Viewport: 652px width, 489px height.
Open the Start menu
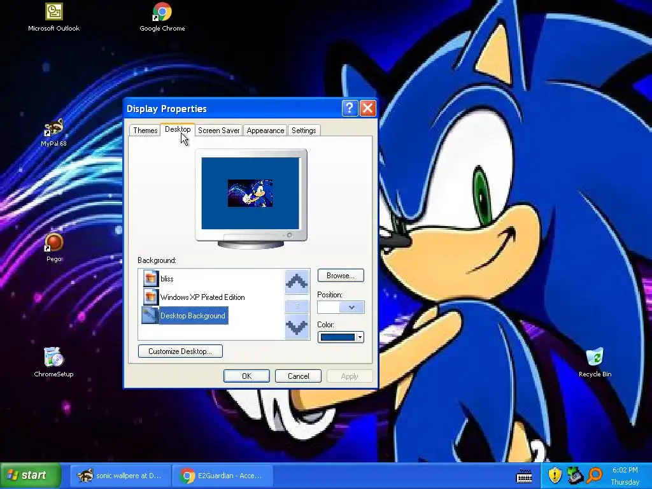[31, 475]
